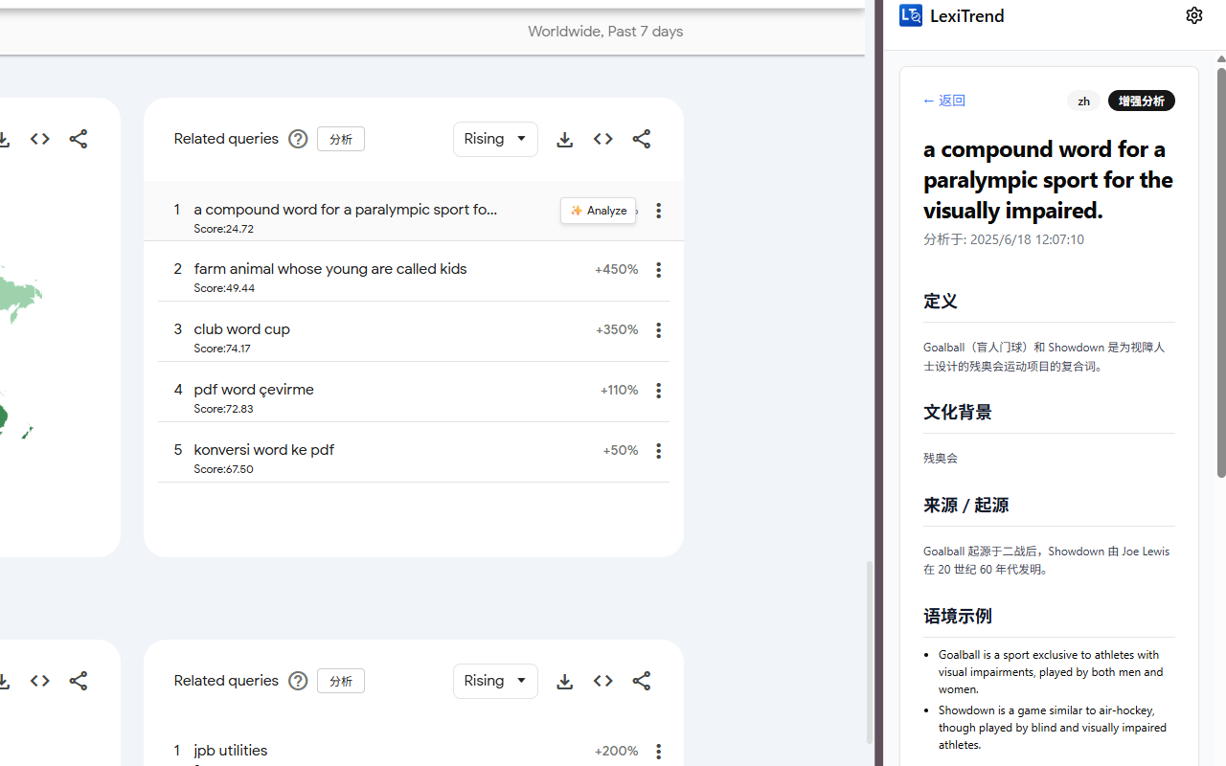The height and width of the screenshot is (766, 1226).
Task: Download the second Related queries data
Action: pos(564,681)
